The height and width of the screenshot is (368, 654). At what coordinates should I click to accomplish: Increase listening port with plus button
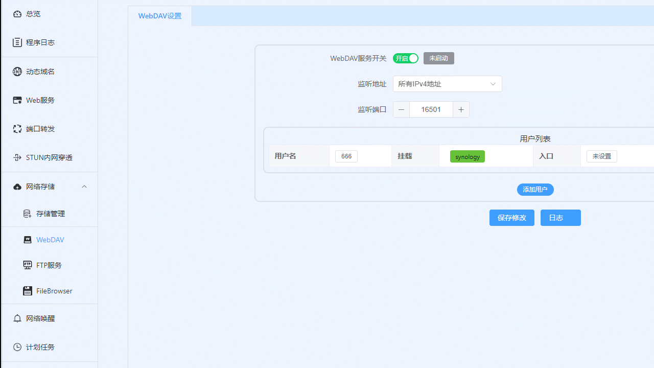461,109
